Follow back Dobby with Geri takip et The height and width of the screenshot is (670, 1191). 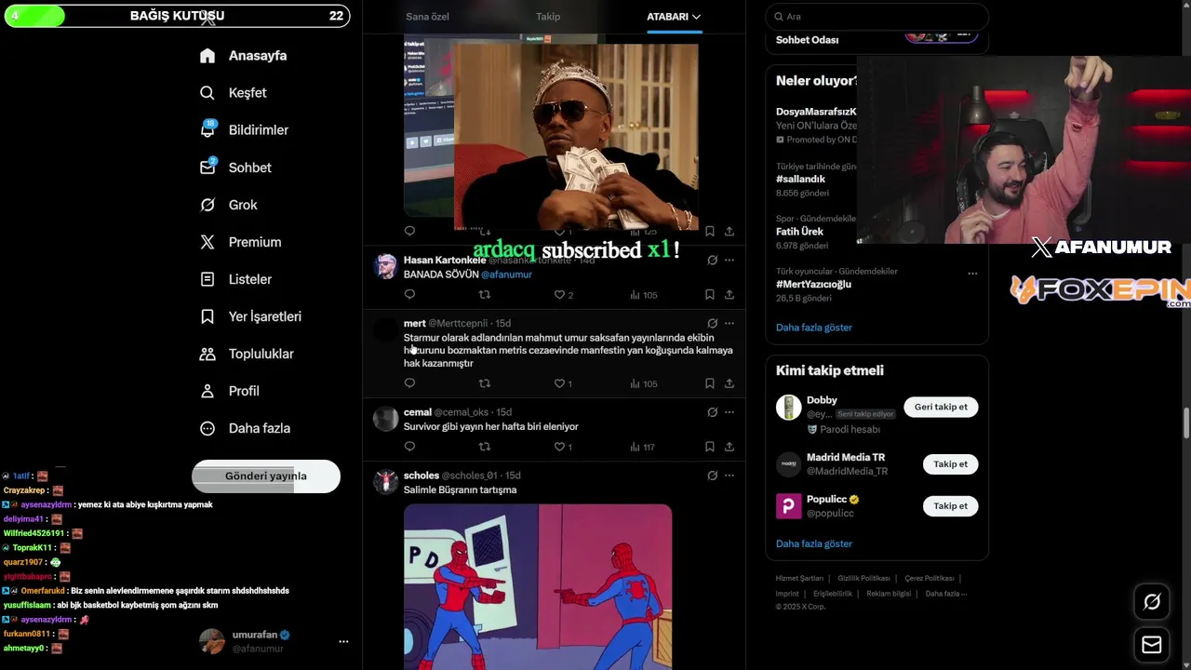coord(941,407)
